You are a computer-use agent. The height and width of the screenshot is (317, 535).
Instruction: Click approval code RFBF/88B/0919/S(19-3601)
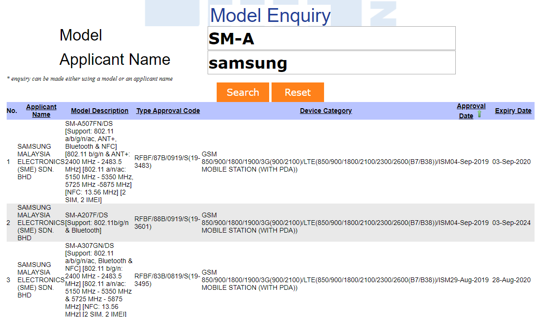tap(167, 223)
